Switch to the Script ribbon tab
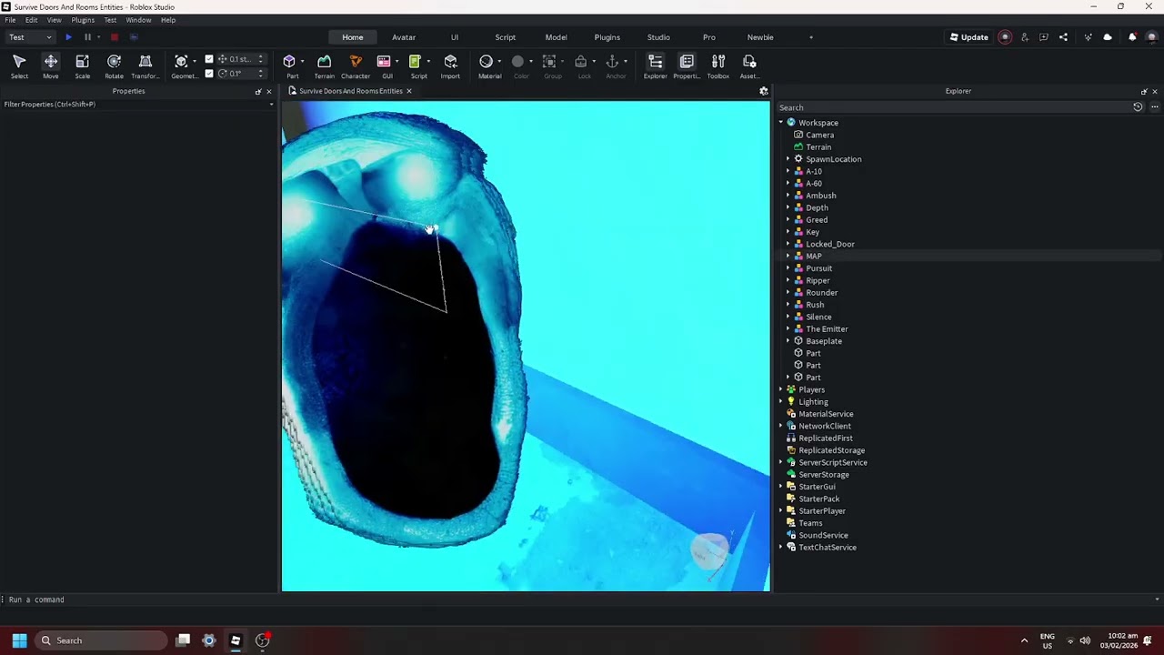The image size is (1164, 655). point(506,37)
